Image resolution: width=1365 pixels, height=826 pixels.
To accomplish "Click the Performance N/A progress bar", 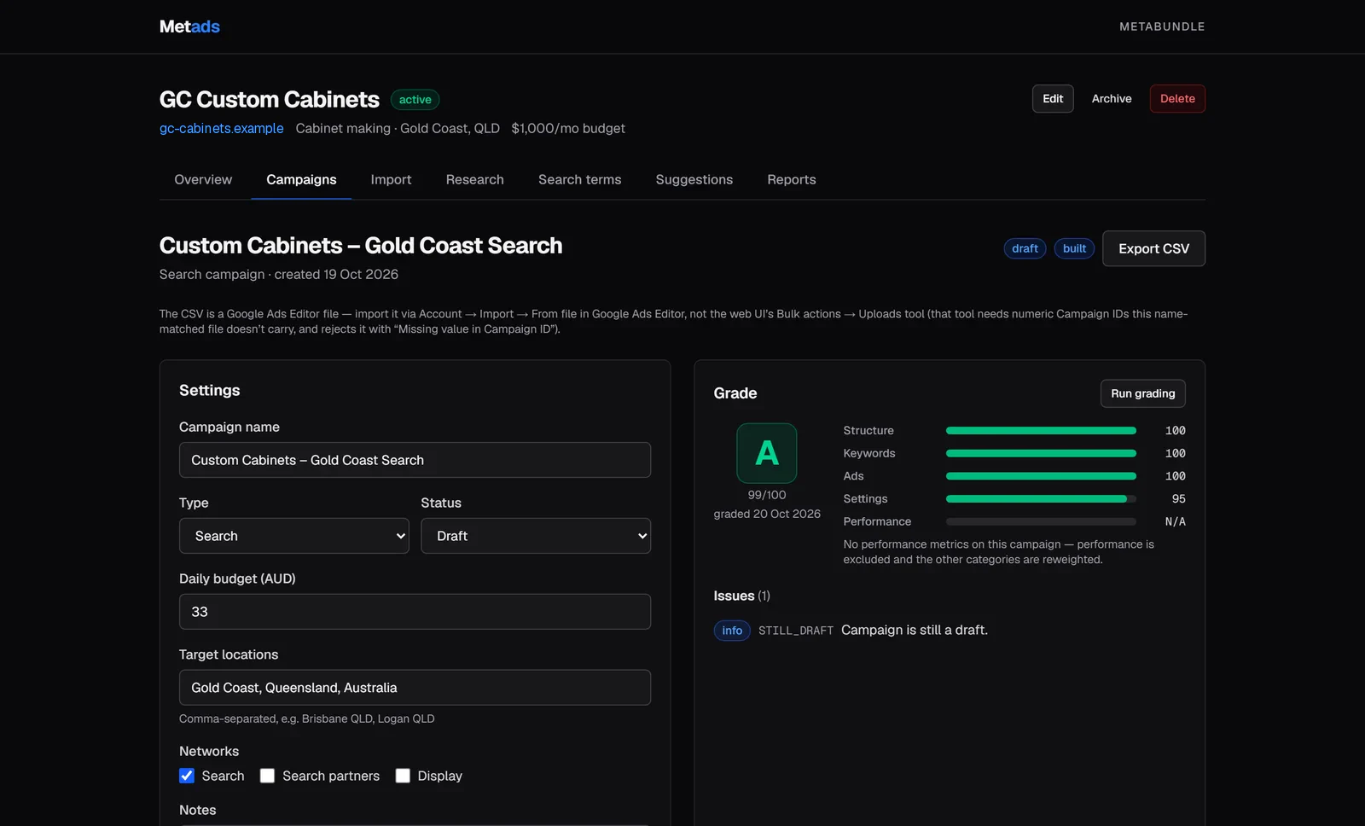I will (1041, 521).
